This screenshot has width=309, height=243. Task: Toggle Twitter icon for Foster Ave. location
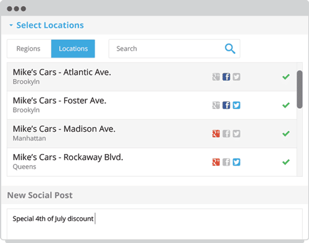coord(237,105)
